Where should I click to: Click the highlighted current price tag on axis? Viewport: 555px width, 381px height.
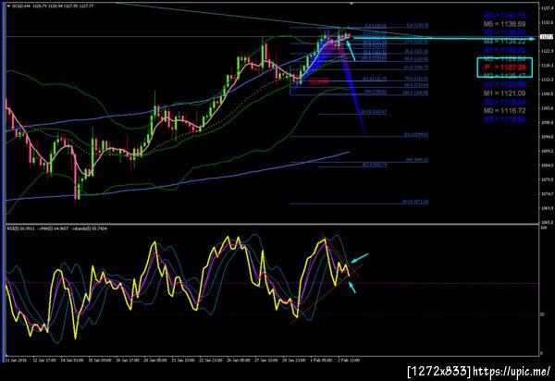[x=546, y=37]
